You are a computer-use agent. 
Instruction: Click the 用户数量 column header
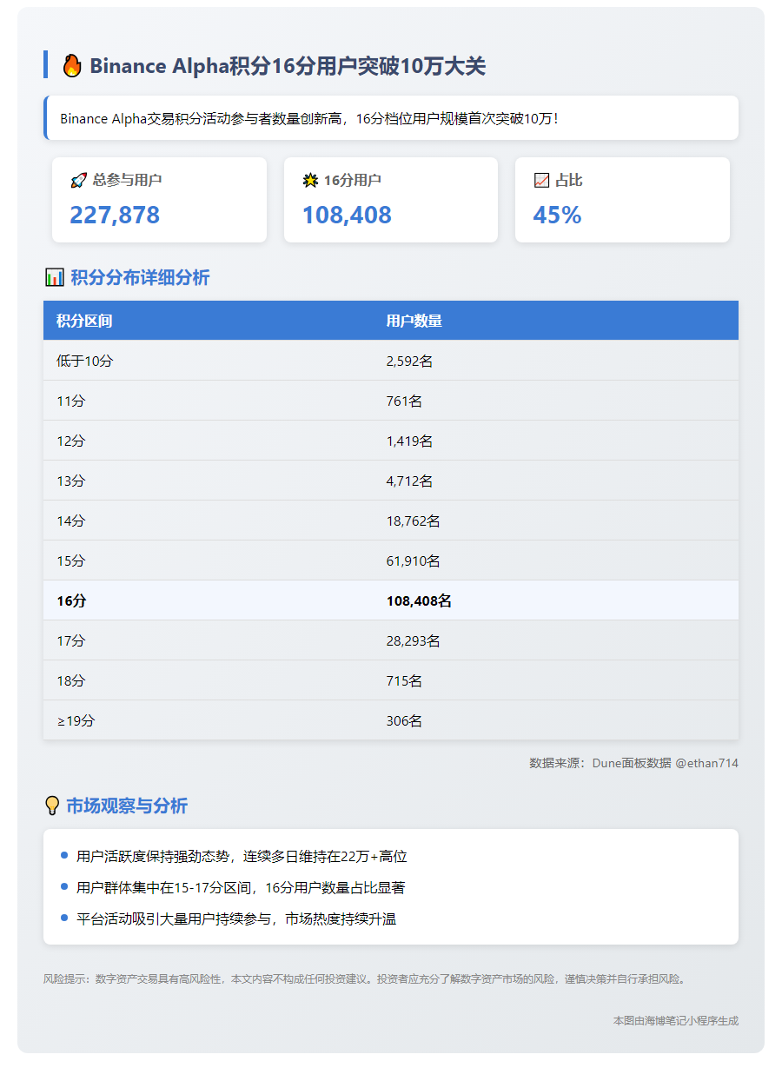[414, 321]
